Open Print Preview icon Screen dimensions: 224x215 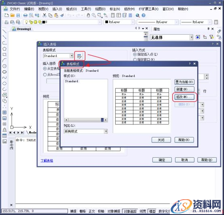[31, 15]
